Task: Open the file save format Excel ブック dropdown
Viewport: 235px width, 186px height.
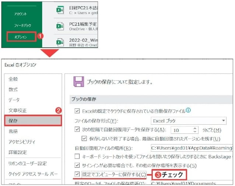Action: 189,120
